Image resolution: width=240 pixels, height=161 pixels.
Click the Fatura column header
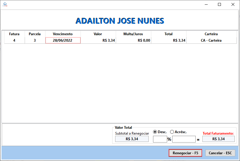(14, 34)
